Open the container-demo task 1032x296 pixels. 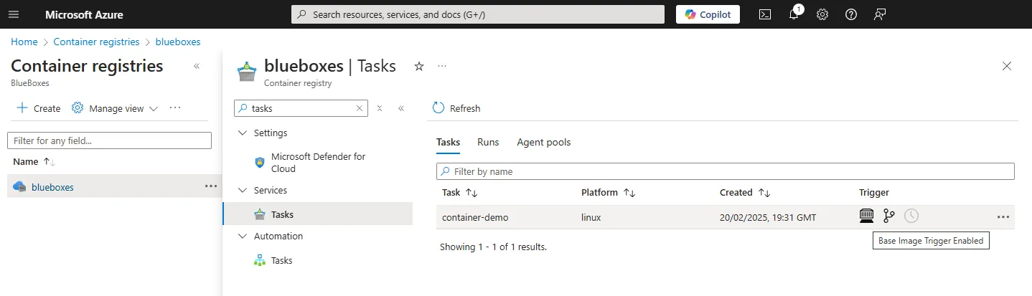(x=475, y=217)
